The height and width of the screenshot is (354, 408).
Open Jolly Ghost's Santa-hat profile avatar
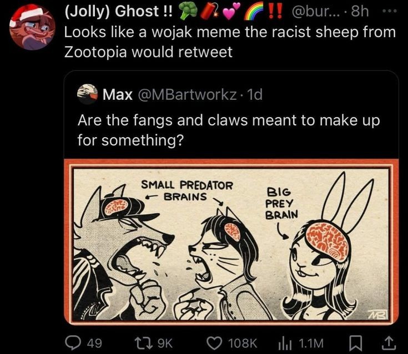coord(32,27)
